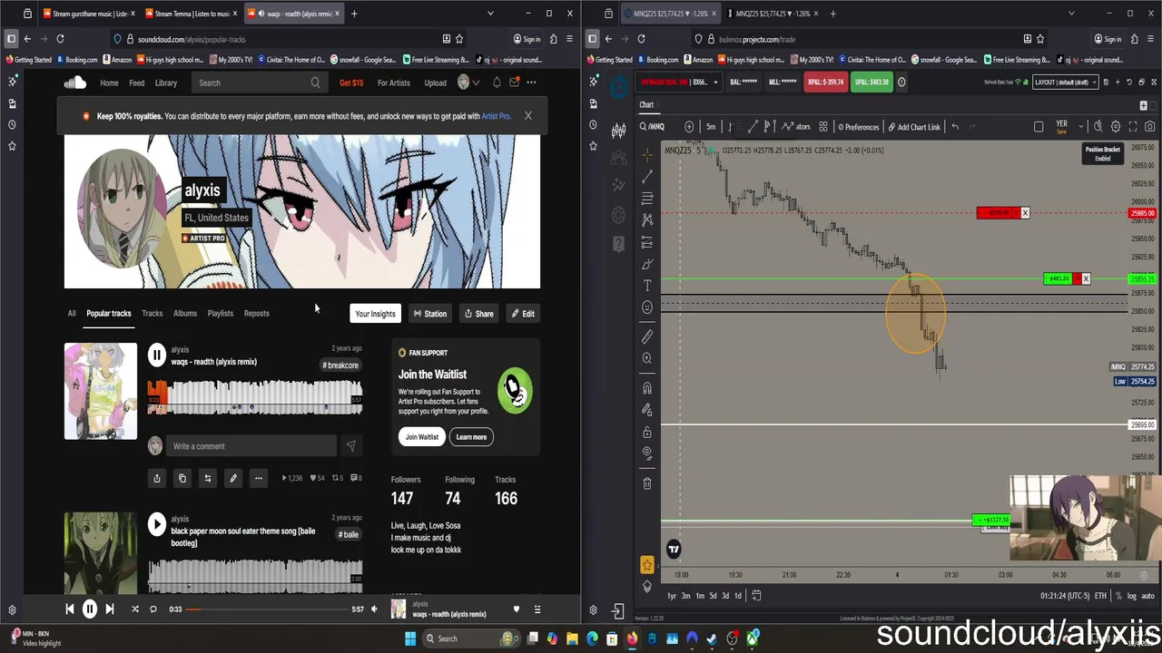This screenshot has height=653, width=1162.
Task: Click the /MNQ symbol search
Action: point(652,127)
